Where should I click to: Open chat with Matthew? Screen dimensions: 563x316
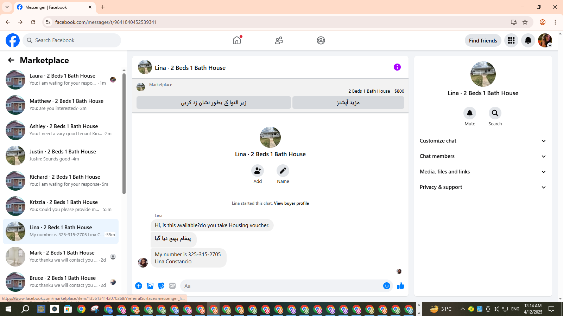coord(61,105)
